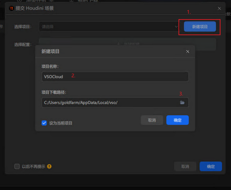Click the folder browse icon for download path

(x=182, y=102)
